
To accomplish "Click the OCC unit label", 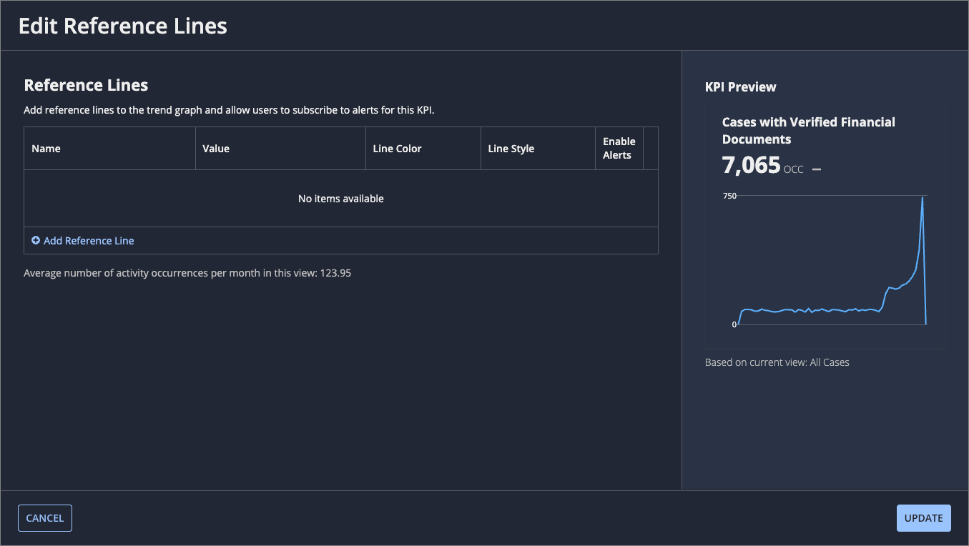I will click(794, 170).
